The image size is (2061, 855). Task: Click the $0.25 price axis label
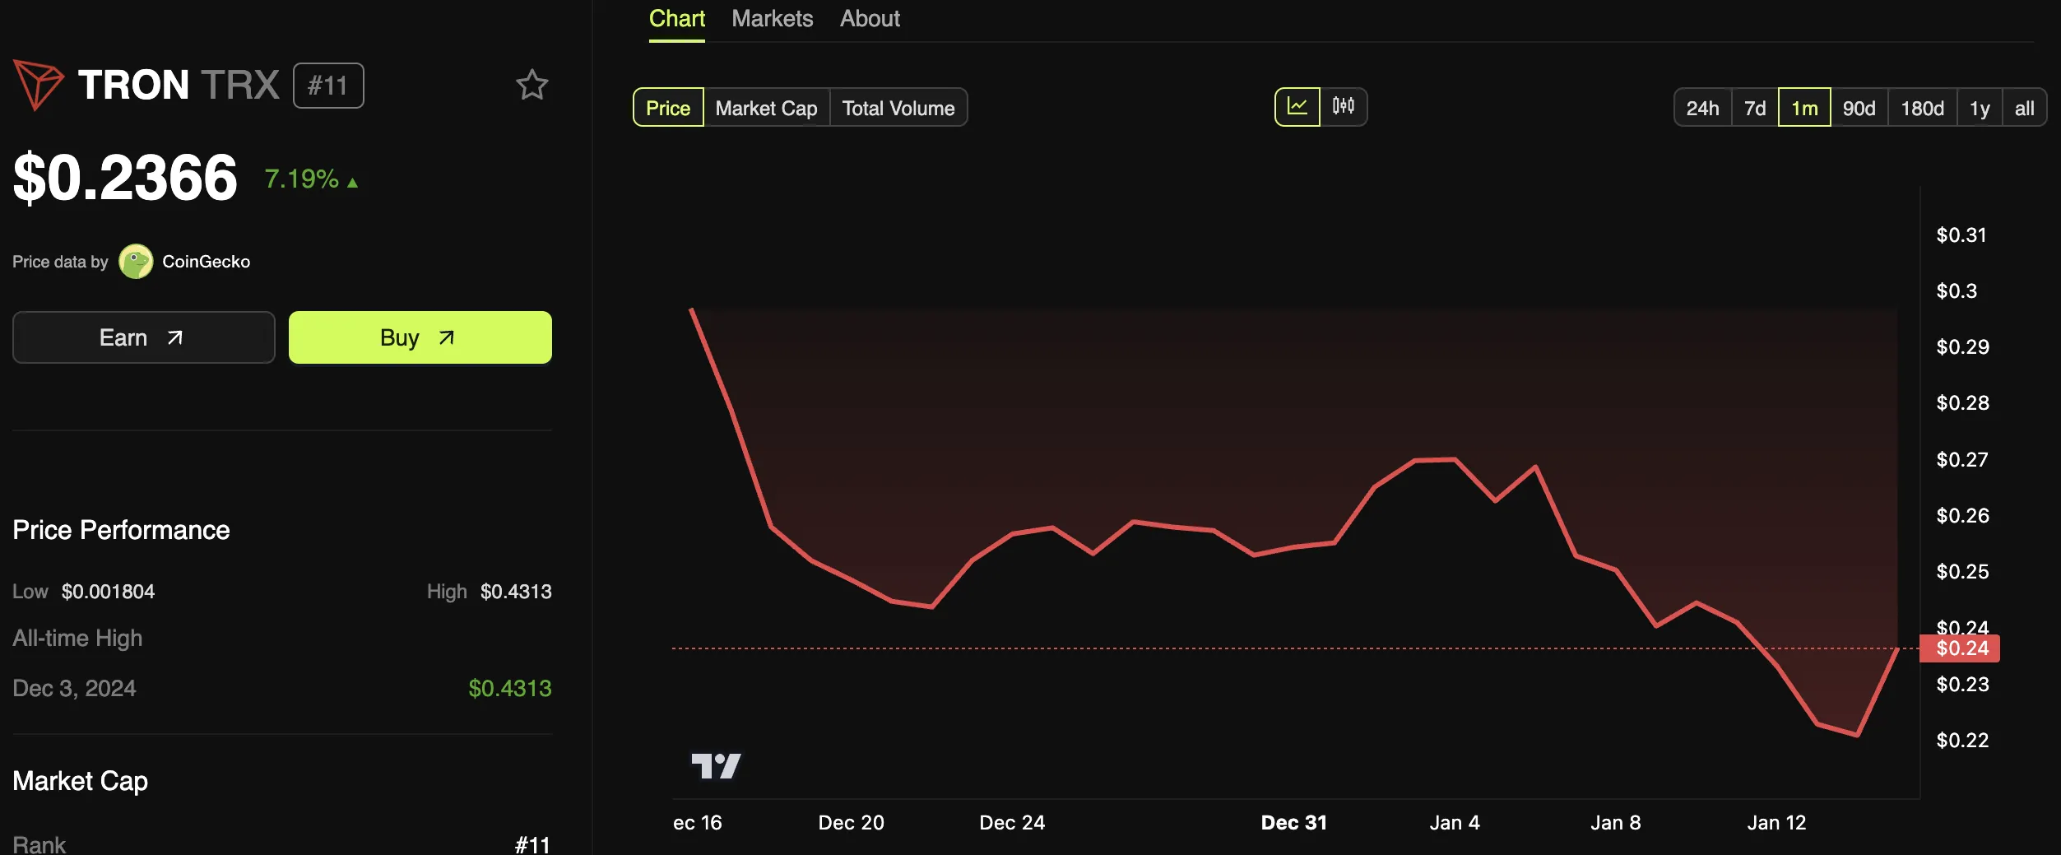[x=1962, y=572]
